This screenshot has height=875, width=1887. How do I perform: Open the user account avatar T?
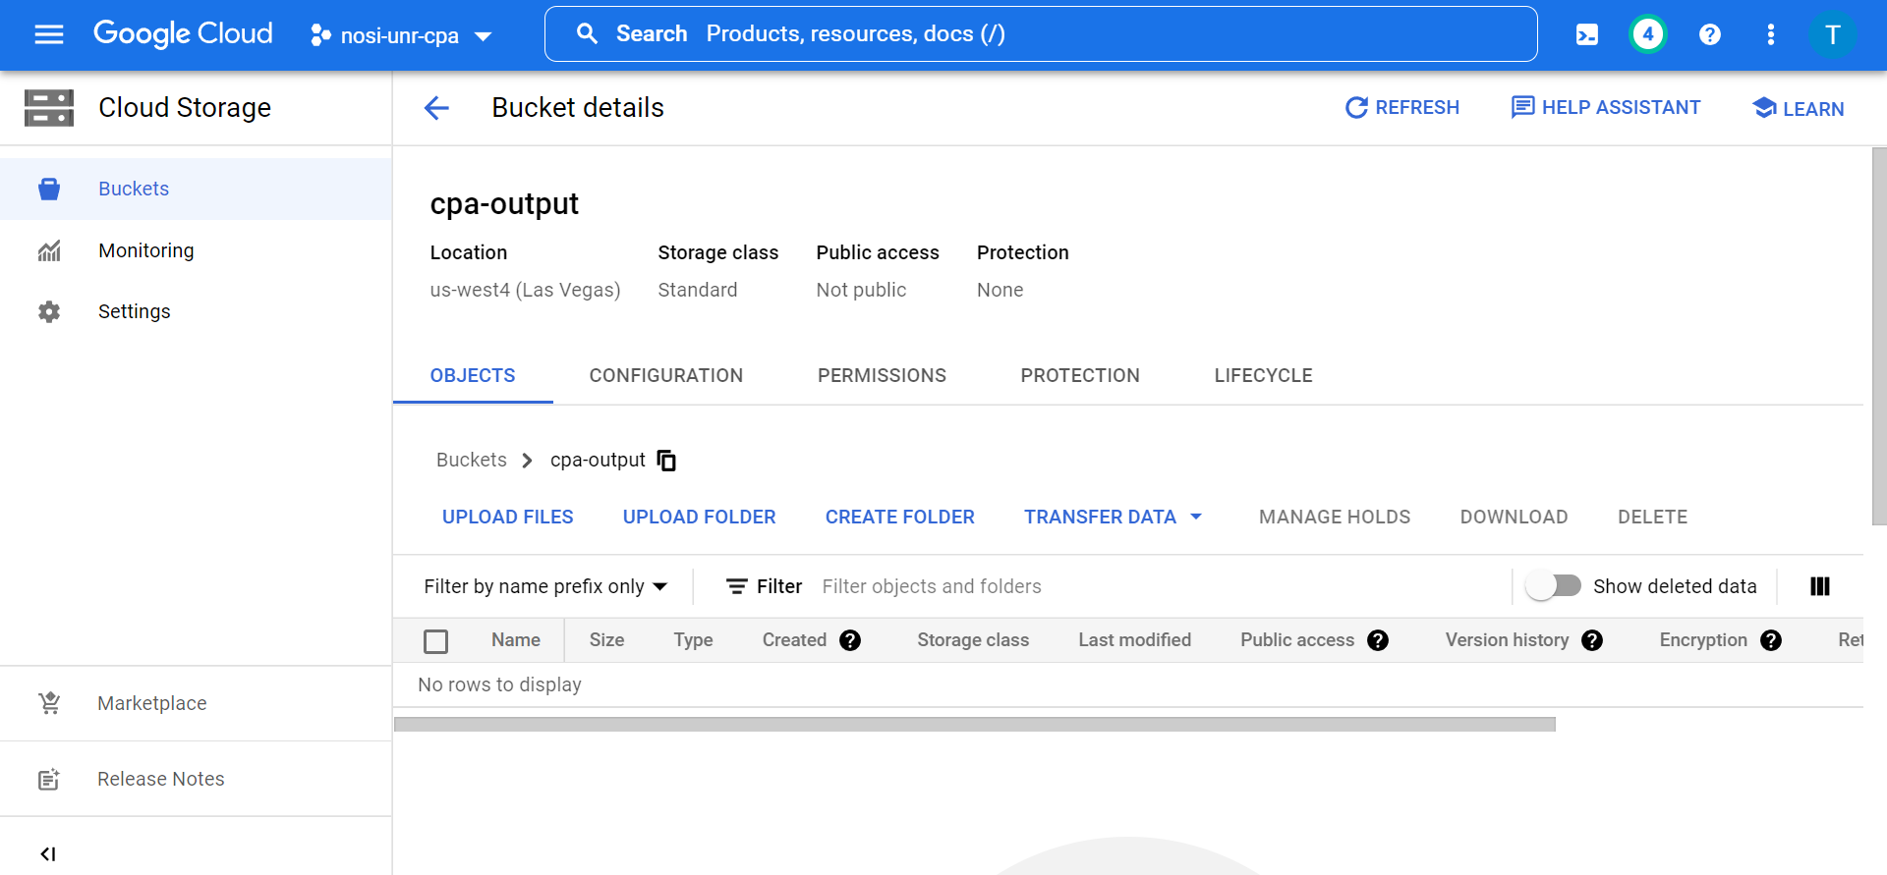[1832, 34]
